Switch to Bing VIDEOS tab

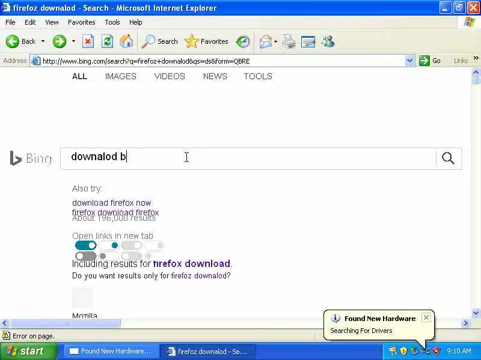click(170, 76)
